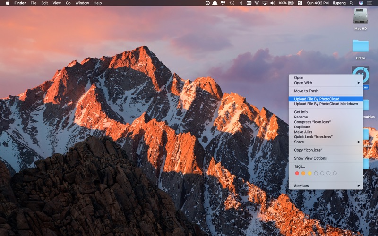The width and height of the screenshot is (378, 236).
Task: Select the Cd To folder icon
Action: coord(361,46)
